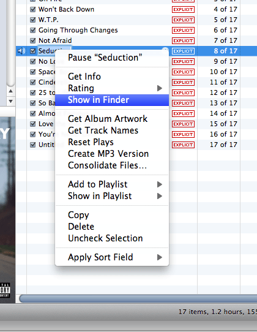Expand the Add to Playlist submenu
257x332 pixels.
tap(112, 184)
